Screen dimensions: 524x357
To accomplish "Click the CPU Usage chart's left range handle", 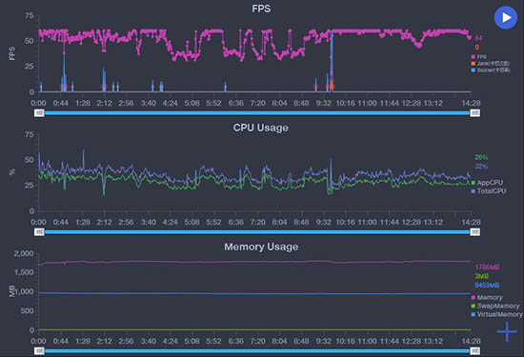I will pos(39,232).
